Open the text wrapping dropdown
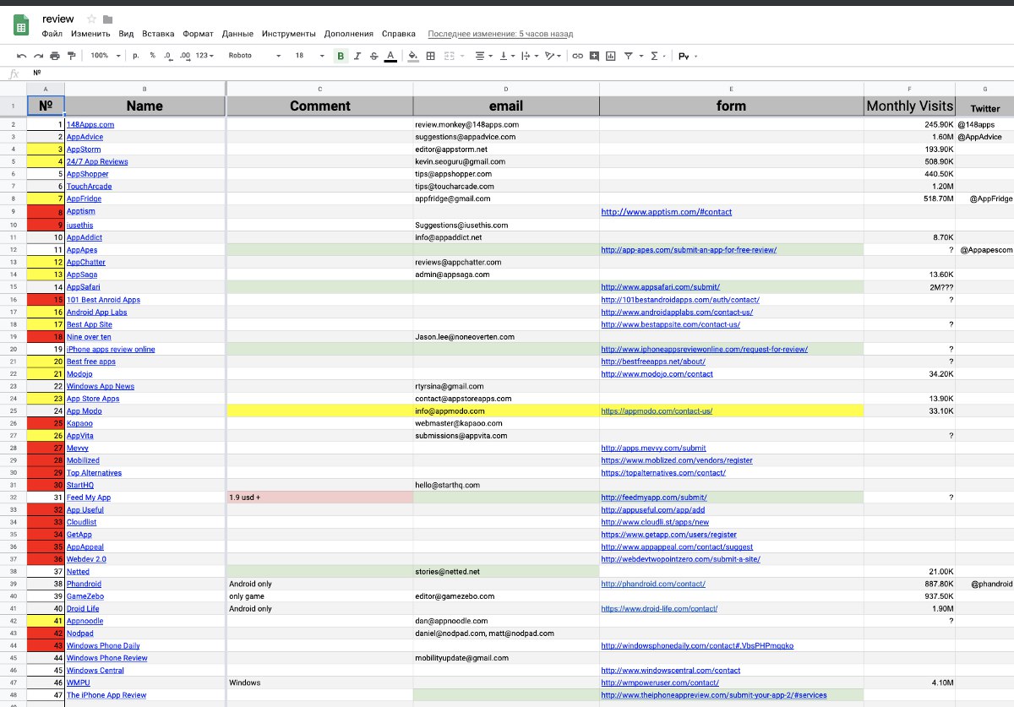This screenshot has width=1014, height=707. [x=530, y=56]
